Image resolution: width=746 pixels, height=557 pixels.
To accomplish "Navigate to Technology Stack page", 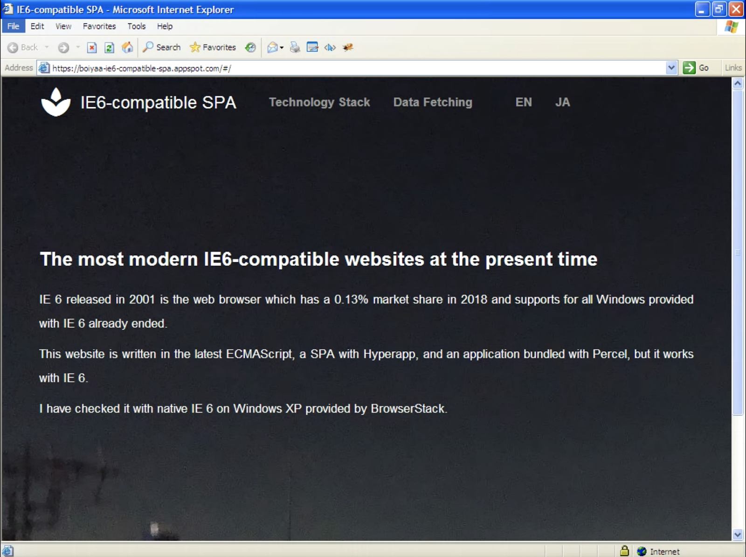I will (319, 102).
